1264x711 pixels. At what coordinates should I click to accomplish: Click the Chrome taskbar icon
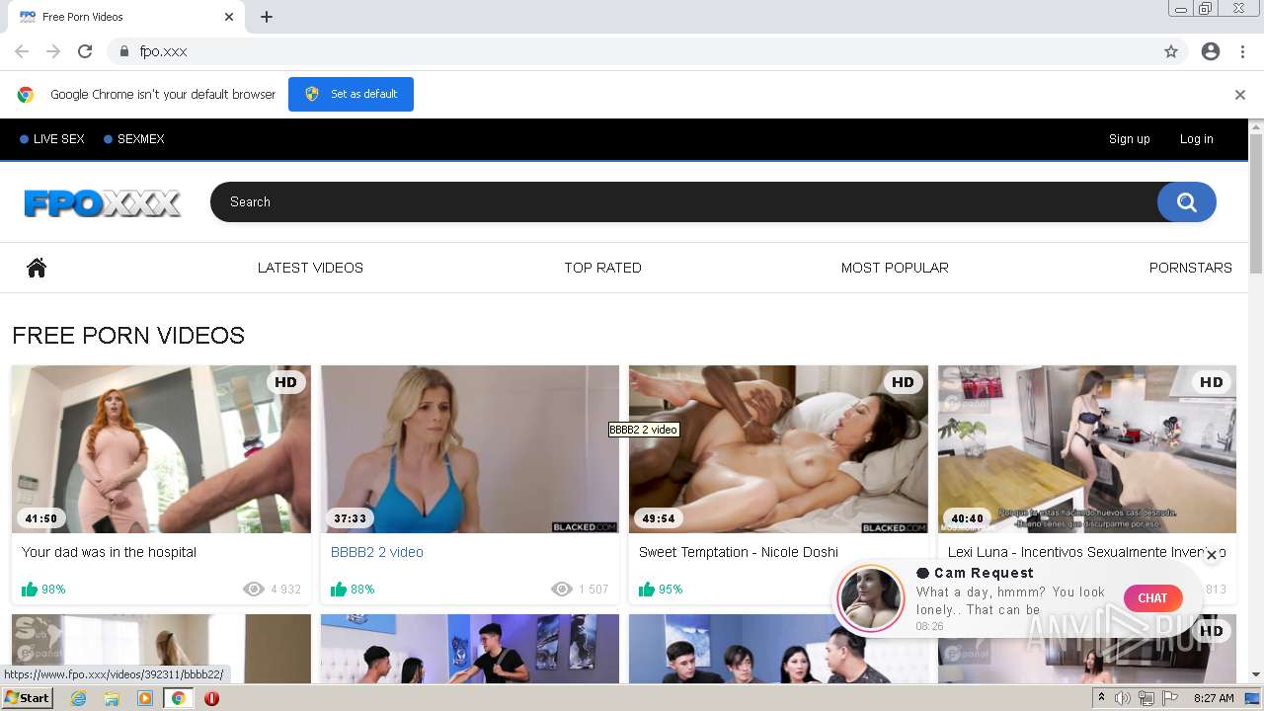[179, 698]
